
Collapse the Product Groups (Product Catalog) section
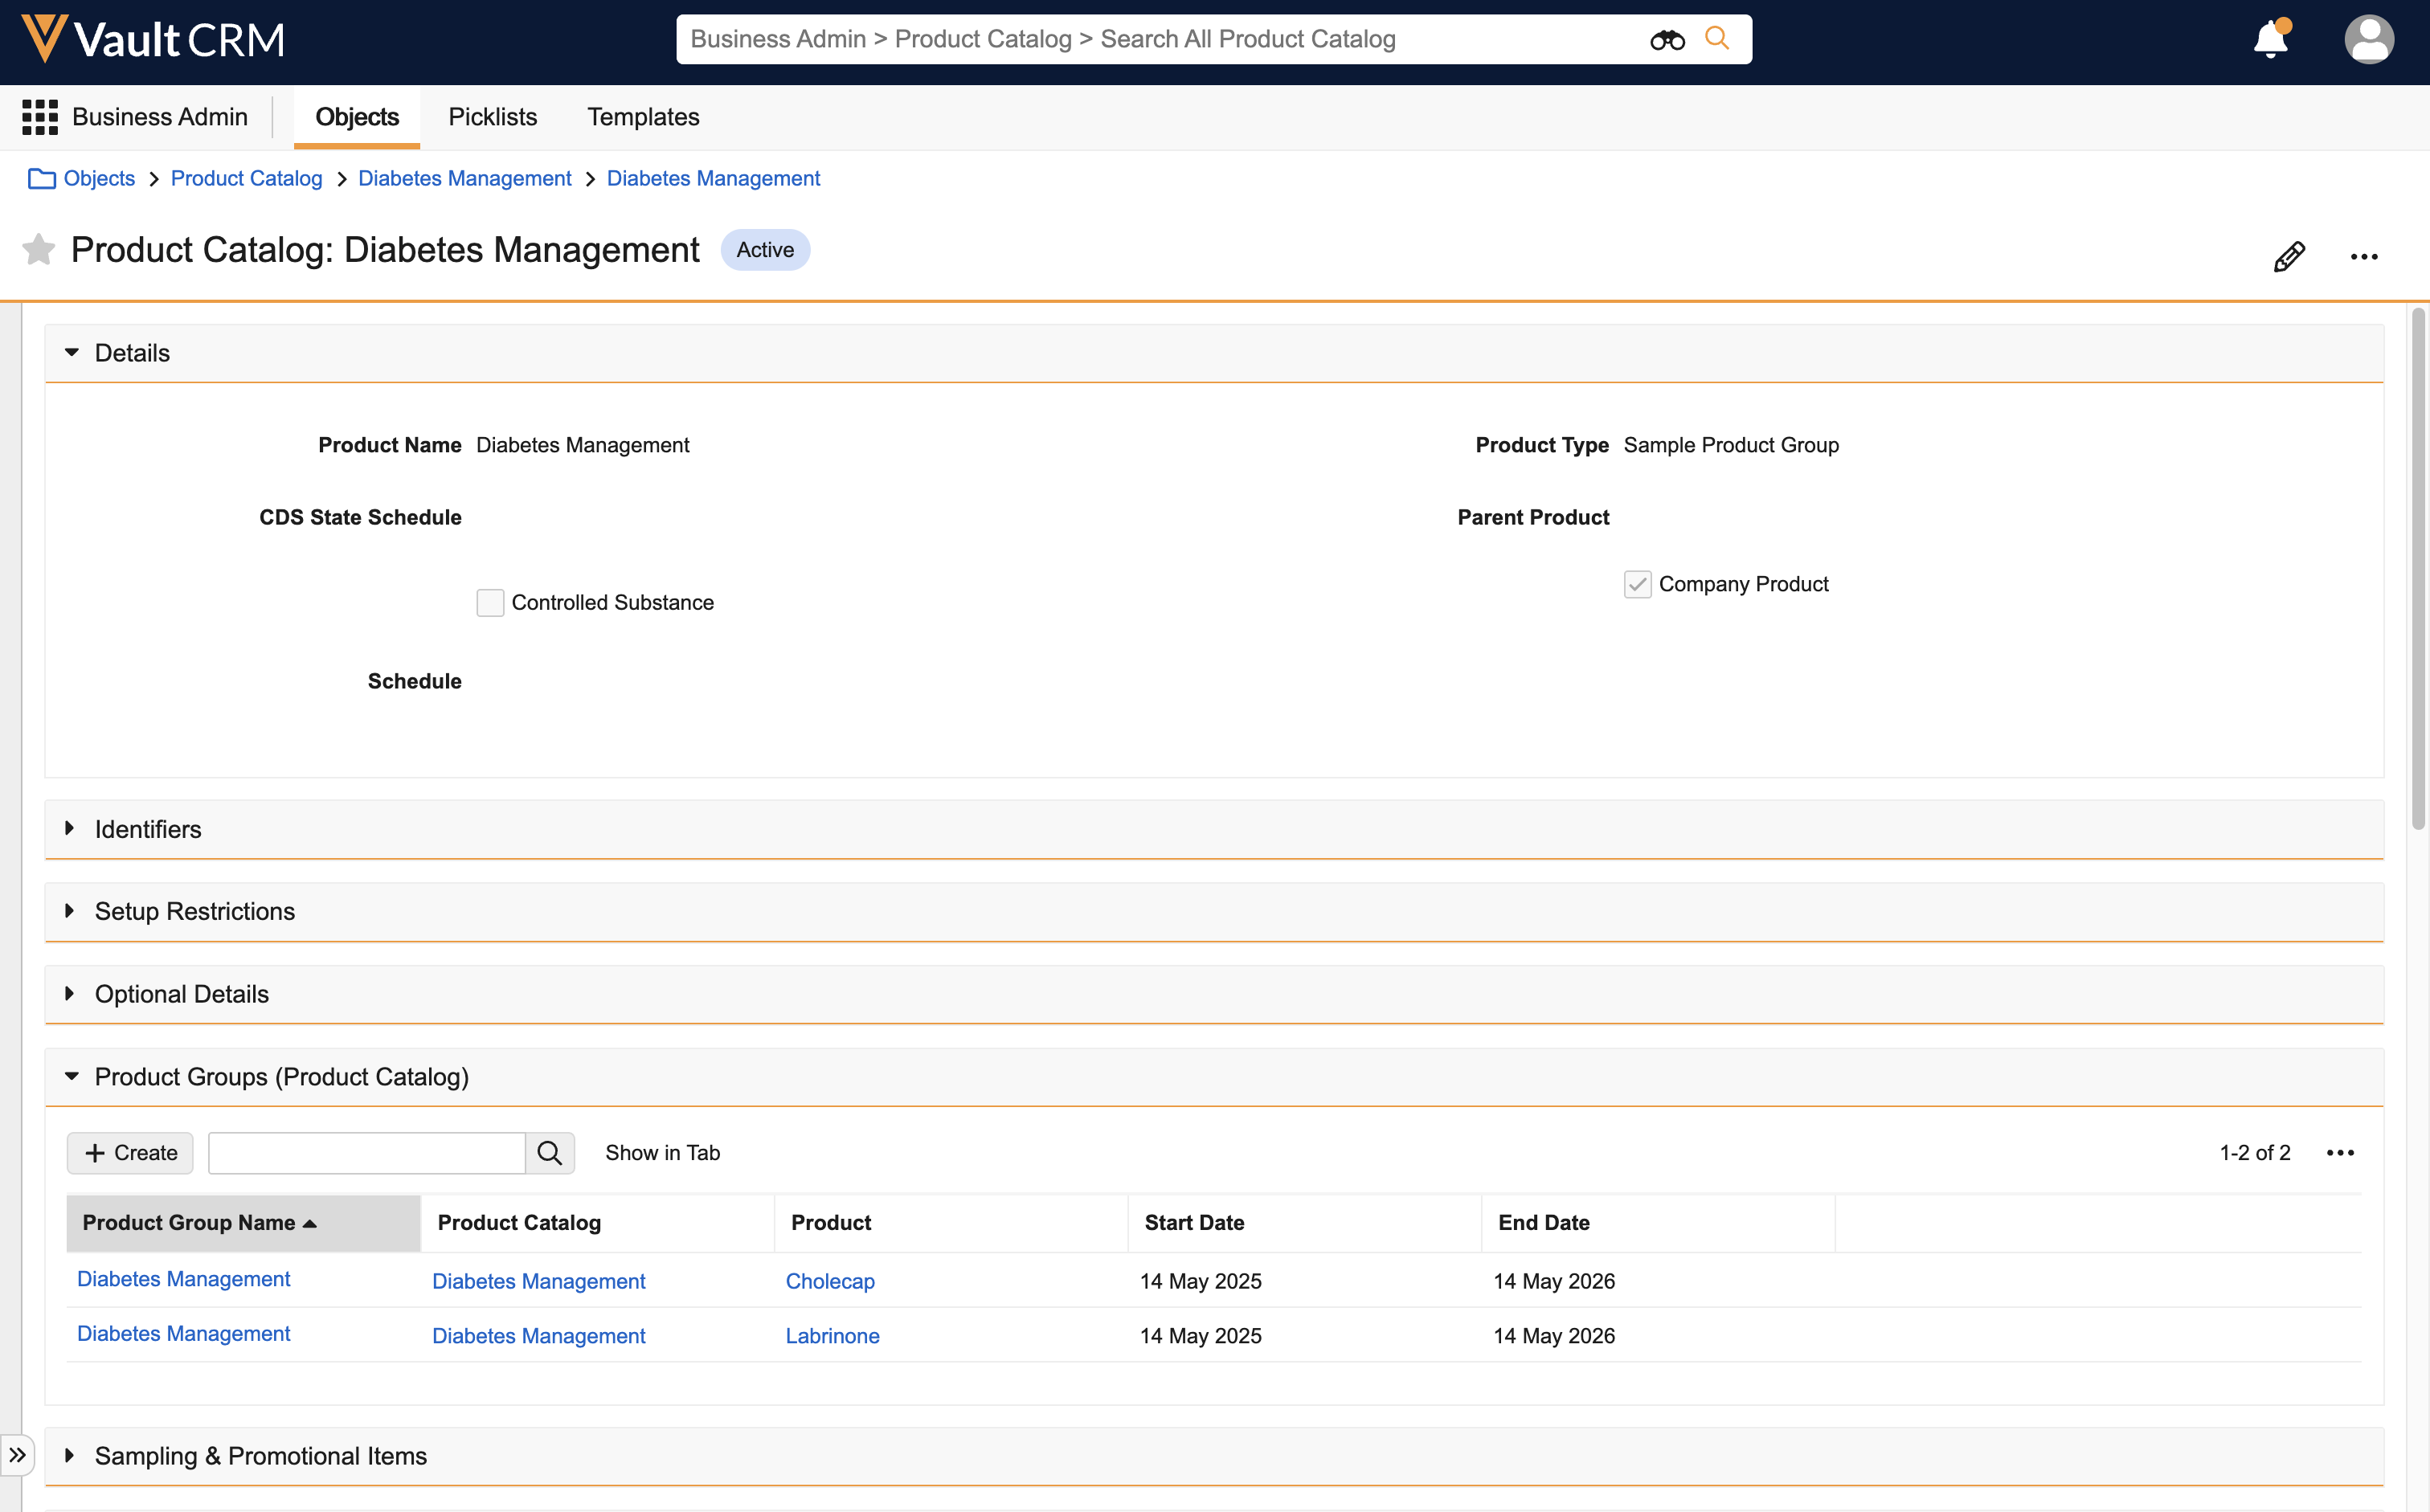click(72, 1077)
